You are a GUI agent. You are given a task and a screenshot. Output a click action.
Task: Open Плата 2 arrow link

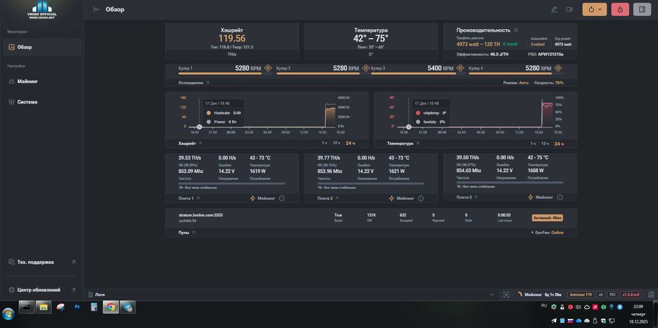pyautogui.click(x=337, y=198)
